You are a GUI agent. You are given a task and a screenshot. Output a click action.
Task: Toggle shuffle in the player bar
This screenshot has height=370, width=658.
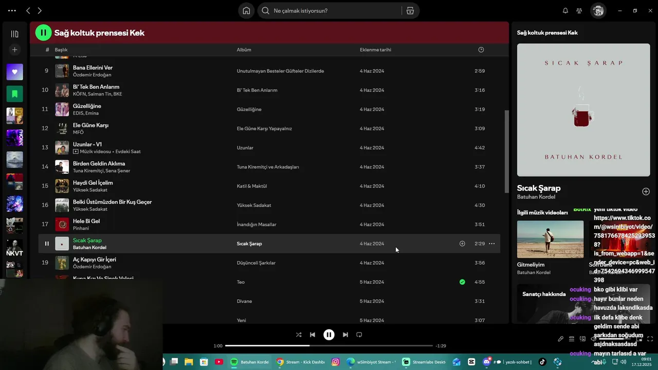click(x=299, y=335)
